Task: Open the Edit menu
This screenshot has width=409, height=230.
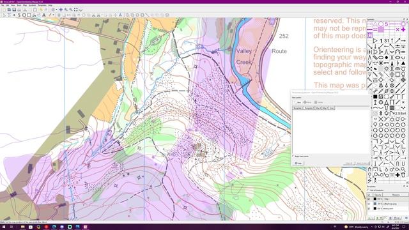Action: coord(7,5)
